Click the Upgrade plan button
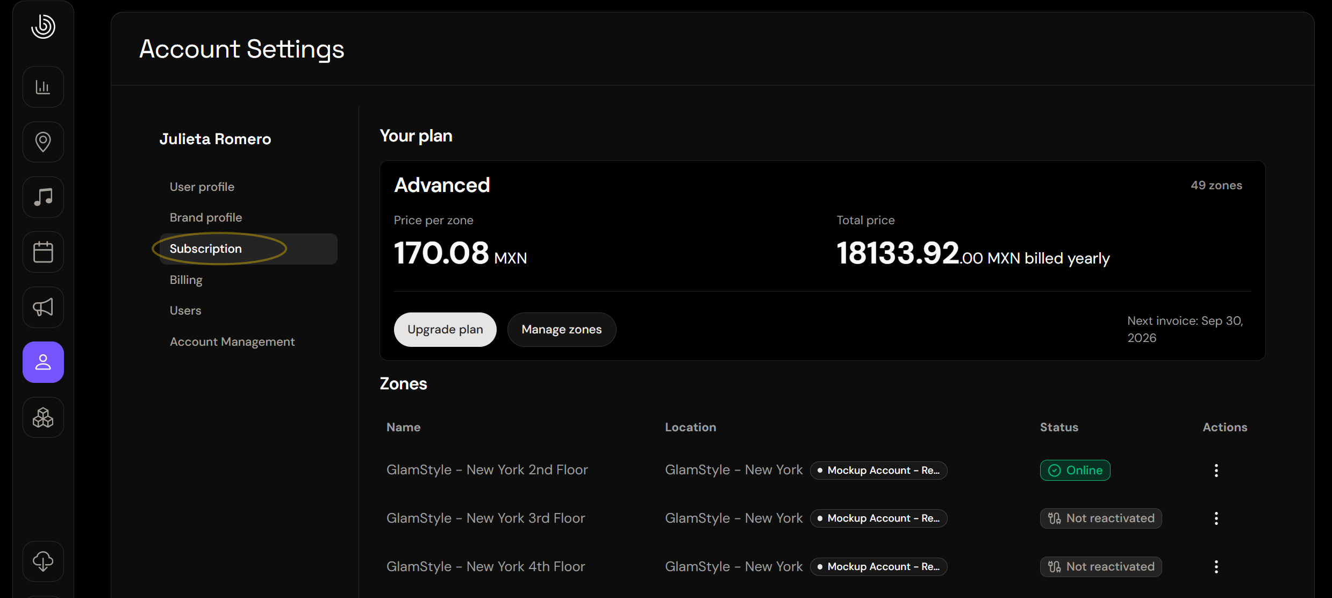This screenshot has width=1332, height=598. point(445,330)
